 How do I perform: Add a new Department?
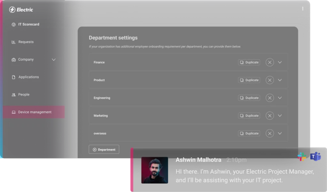tap(104, 149)
